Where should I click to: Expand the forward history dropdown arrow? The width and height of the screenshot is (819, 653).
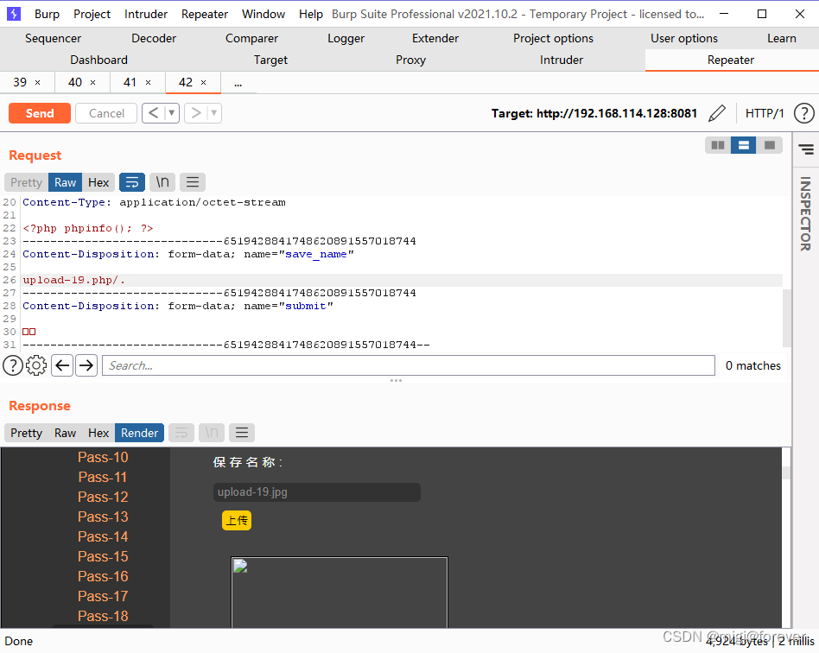point(213,113)
